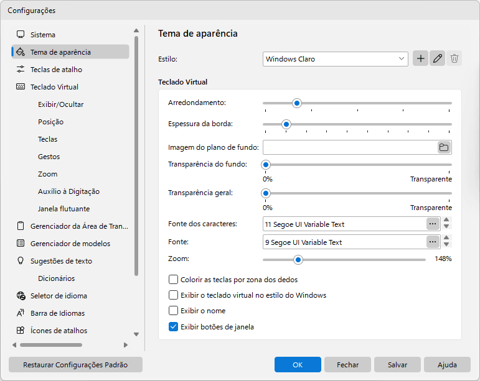The image size is (480, 381).
Task: Uncheck Exibir botões de janela
Action: coord(173,327)
